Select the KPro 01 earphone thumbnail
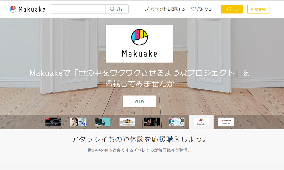The image size is (284, 170). pyautogui.click(x=78, y=122)
